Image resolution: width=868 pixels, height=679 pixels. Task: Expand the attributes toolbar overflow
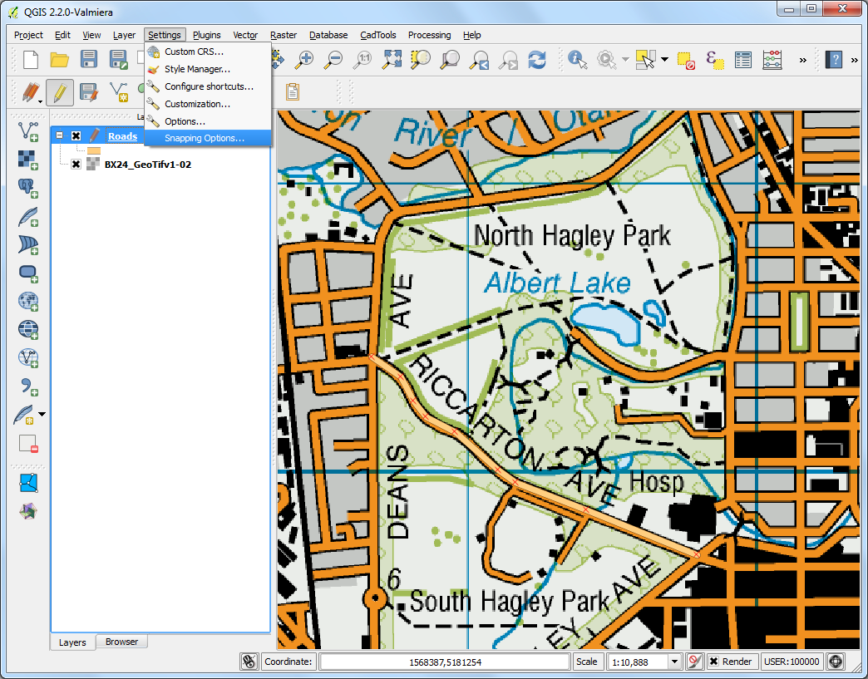tap(802, 60)
